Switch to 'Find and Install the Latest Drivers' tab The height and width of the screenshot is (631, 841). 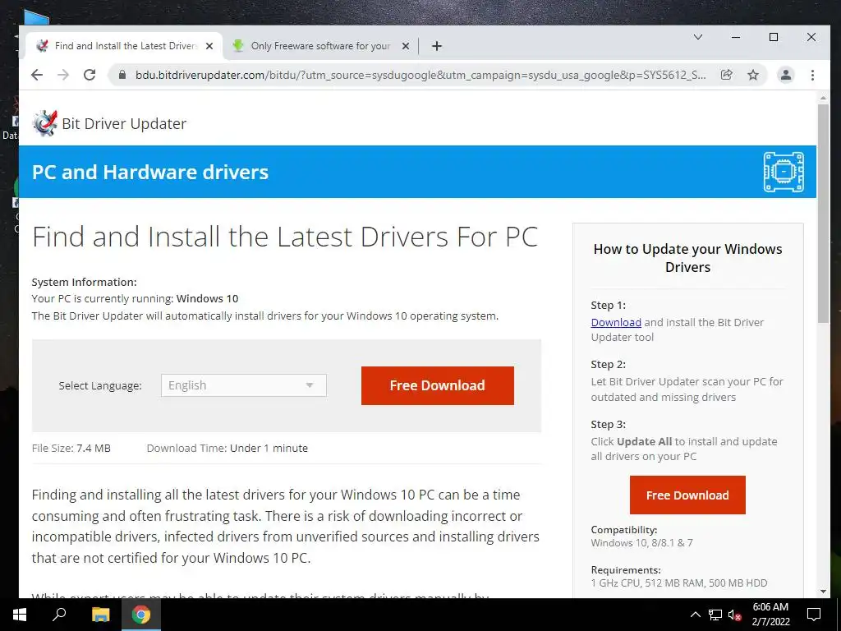(x=126, y=46)
